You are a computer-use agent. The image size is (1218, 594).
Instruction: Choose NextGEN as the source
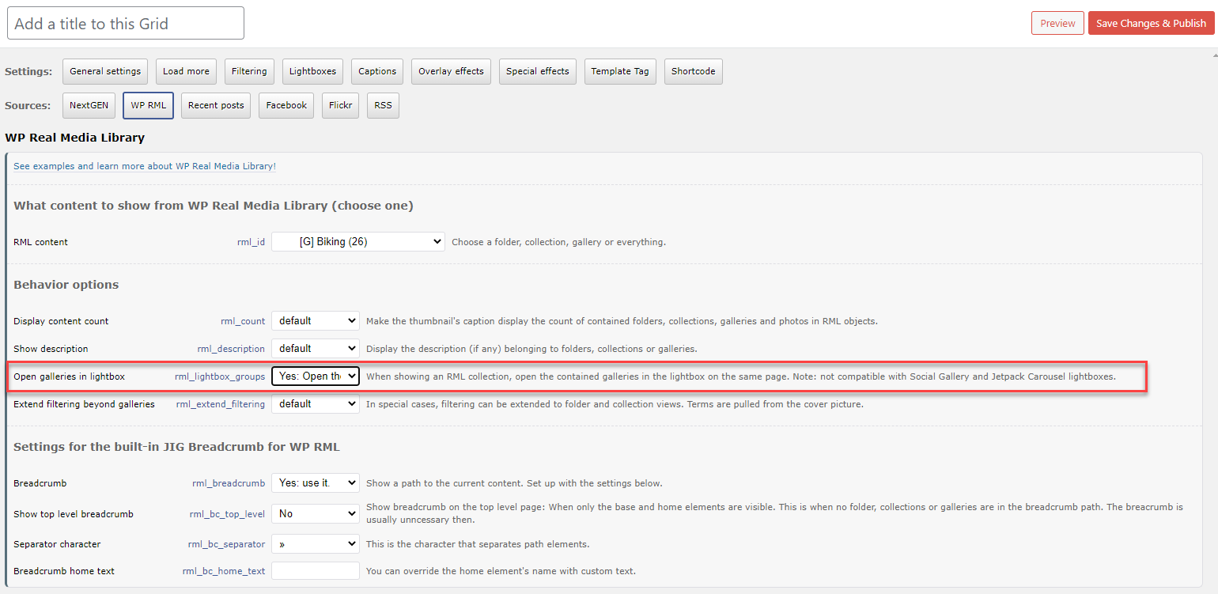point(89,105)
